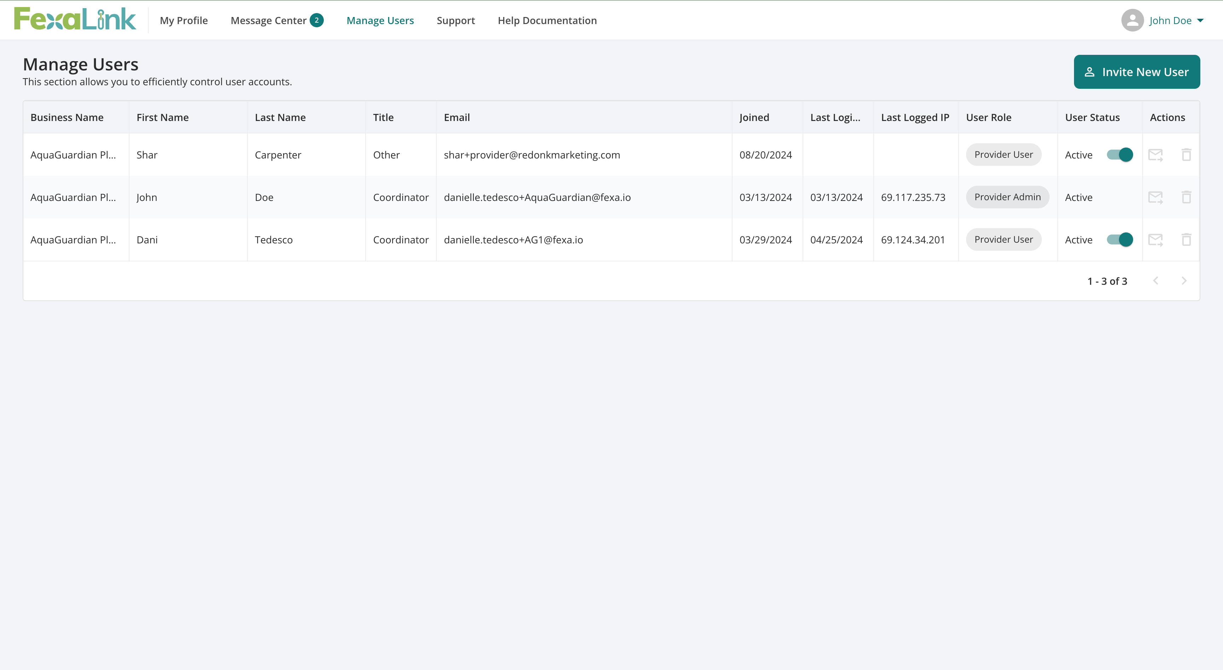1223x670 pixels.
Task: Click the resend email icon for John Doe
Action: coord(1155,197)
